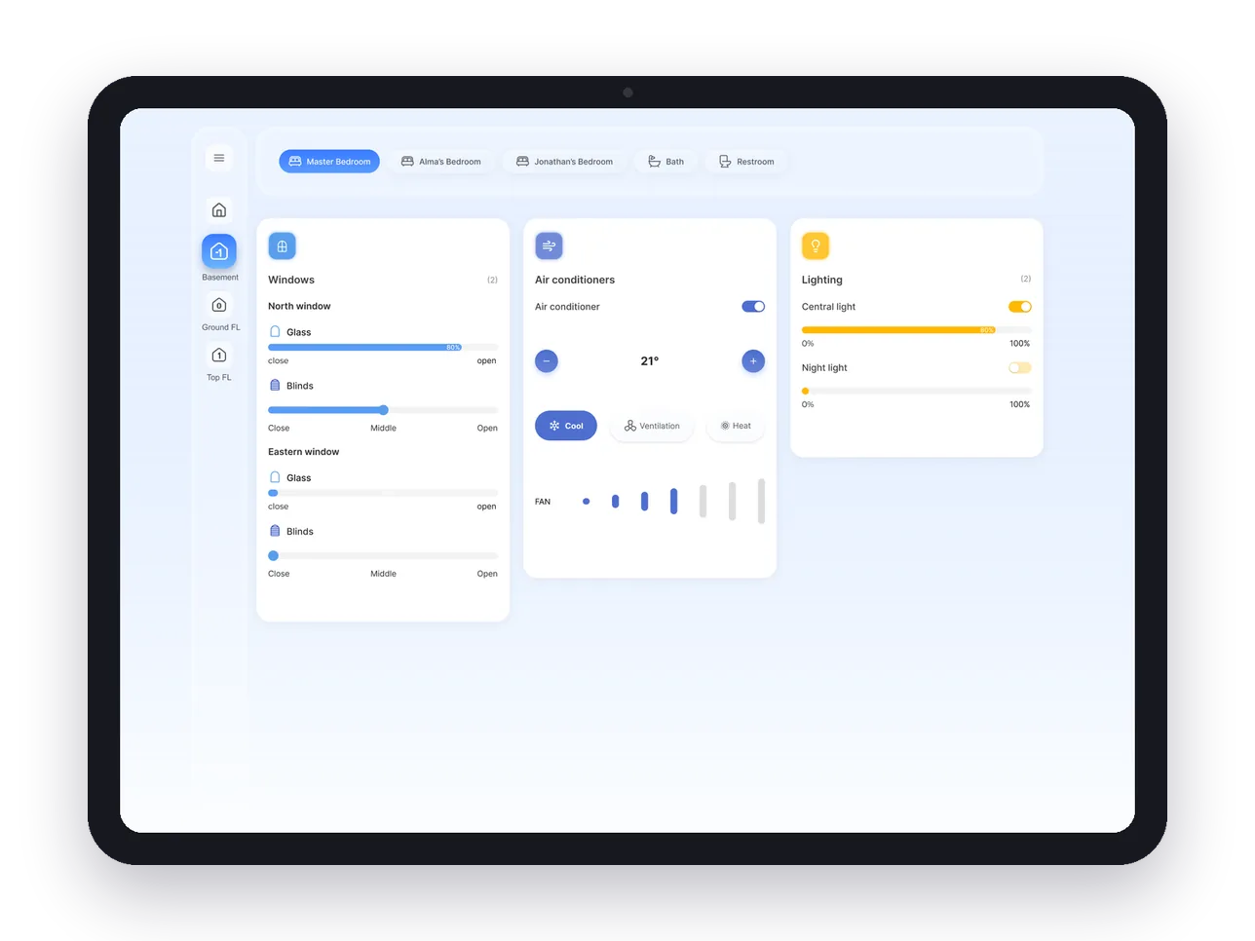Image resolution: width=1255 pixels, height=941 pixels.
Task: Open the Bath room tab
Action: [666, 162]
